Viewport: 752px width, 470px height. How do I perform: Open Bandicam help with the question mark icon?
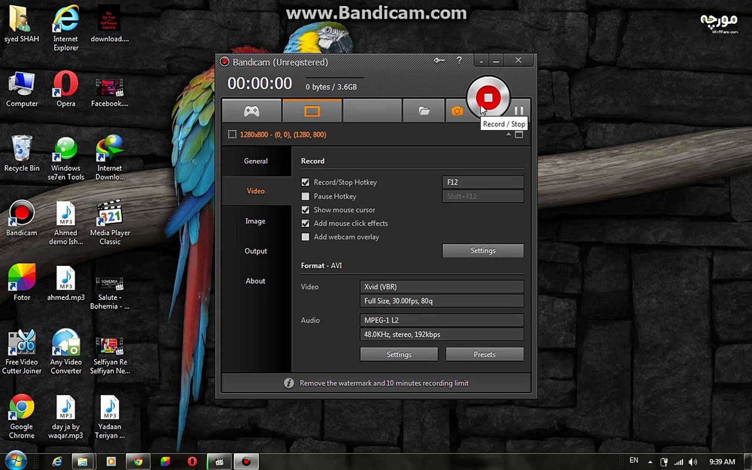click(x=459, y=60)
